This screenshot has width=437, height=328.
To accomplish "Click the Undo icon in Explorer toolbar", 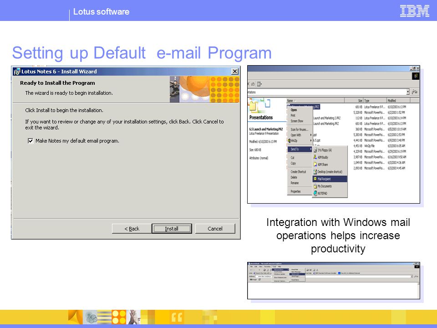I will (253, 84).
